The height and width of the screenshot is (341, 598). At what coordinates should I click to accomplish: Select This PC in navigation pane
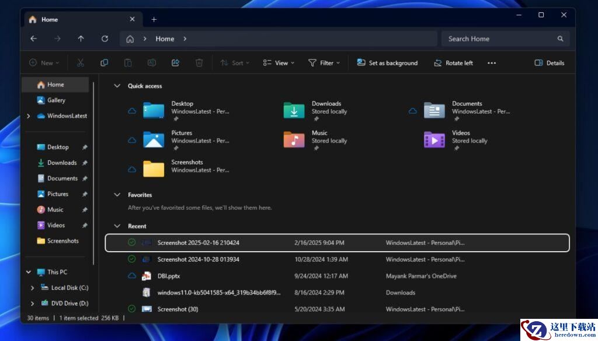(x=57, y=272)
